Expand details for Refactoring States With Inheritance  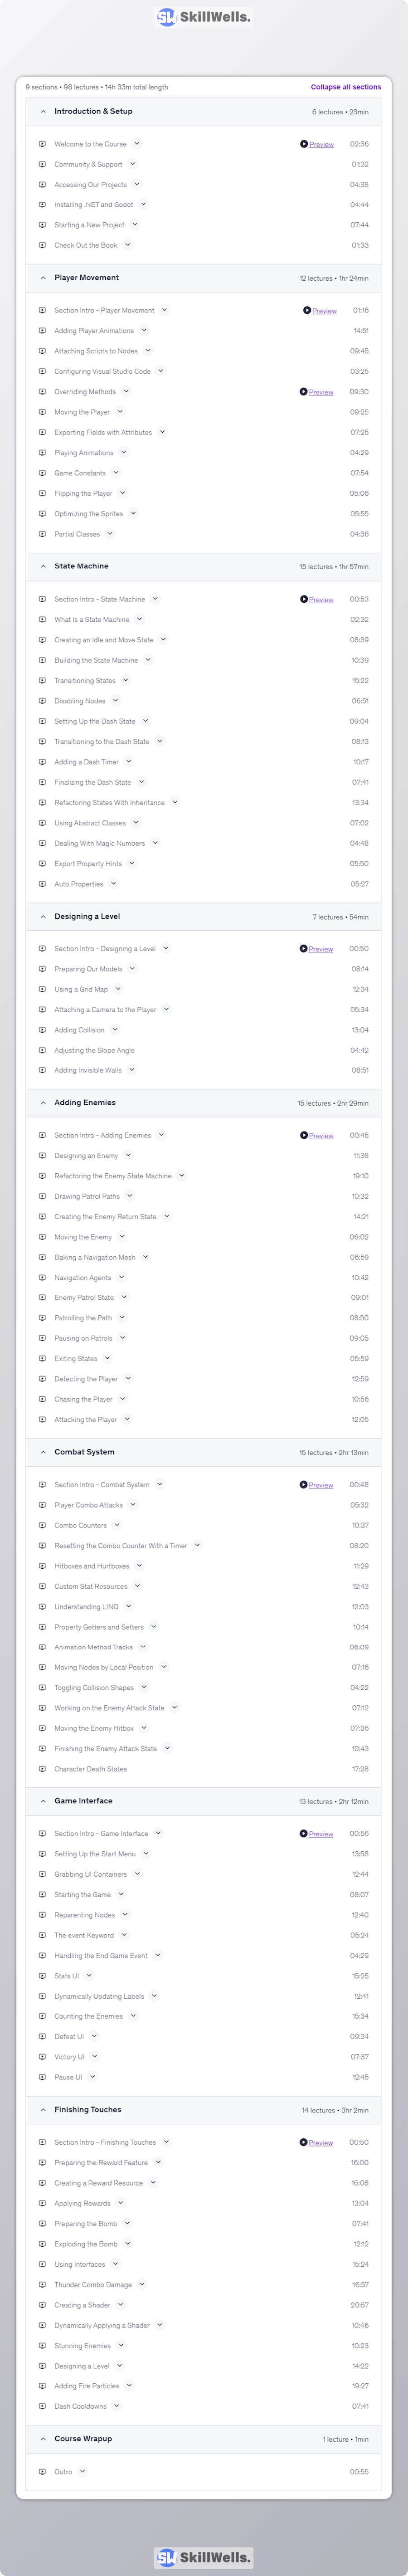tap(175, 802)
